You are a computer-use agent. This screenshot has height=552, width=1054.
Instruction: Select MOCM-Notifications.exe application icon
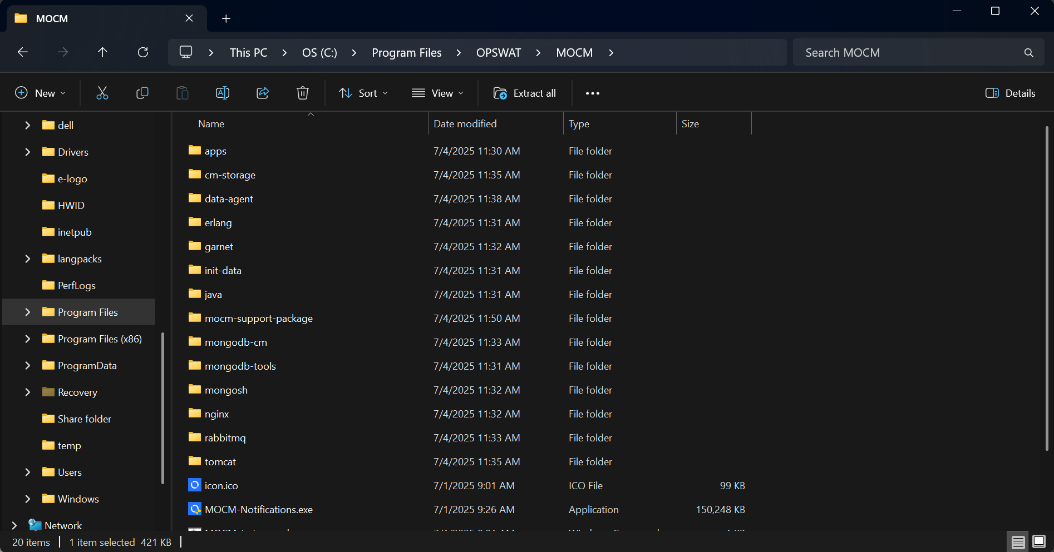pyautogui.click(x=194, y=509)
